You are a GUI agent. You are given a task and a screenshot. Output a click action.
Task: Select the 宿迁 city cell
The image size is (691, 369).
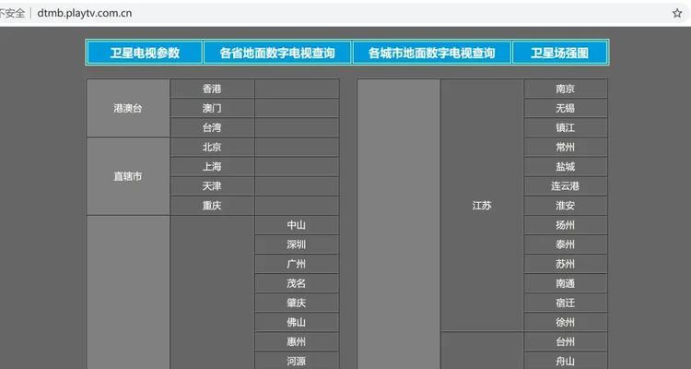[566, 303]
